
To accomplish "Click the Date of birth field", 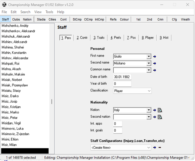I will pyautogui.click(x=122, y=77).
